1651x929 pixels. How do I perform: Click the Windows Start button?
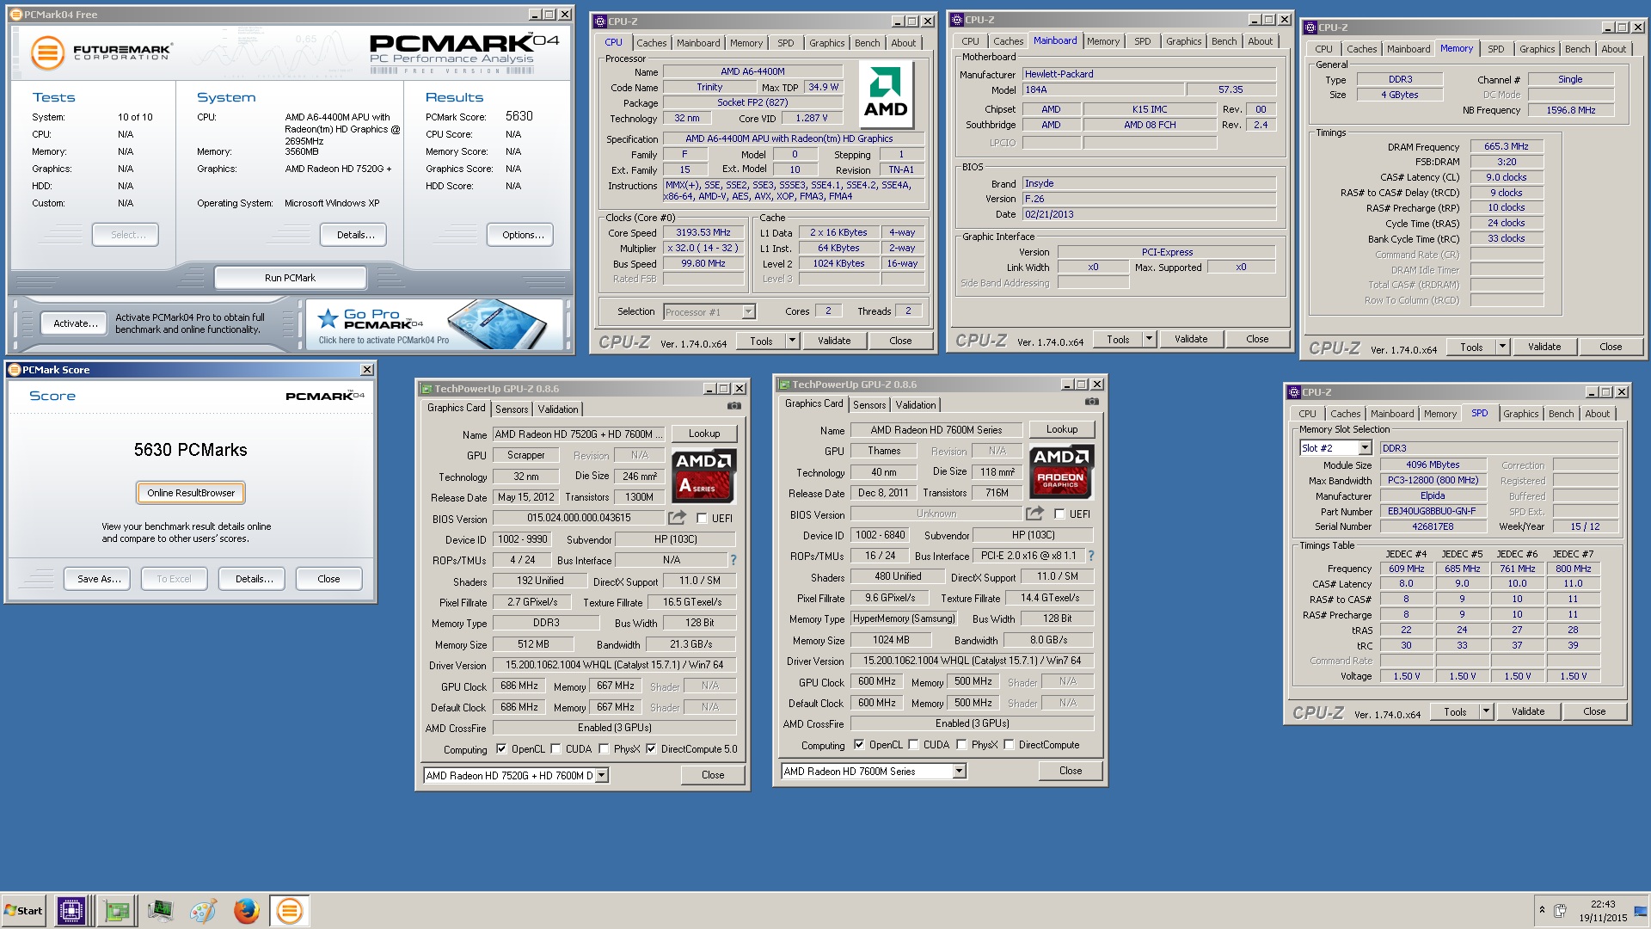point(24,910)
